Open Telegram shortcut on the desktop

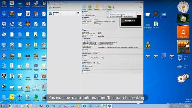(36, 77)
